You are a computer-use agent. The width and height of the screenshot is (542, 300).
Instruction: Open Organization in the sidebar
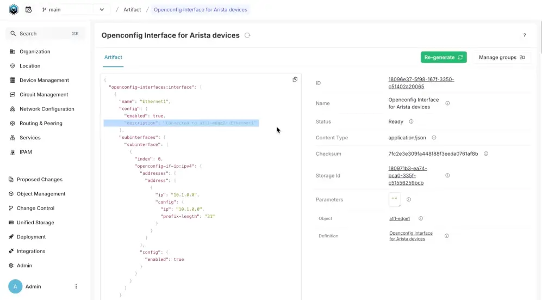pyautogui.click(x=35, y=52)
